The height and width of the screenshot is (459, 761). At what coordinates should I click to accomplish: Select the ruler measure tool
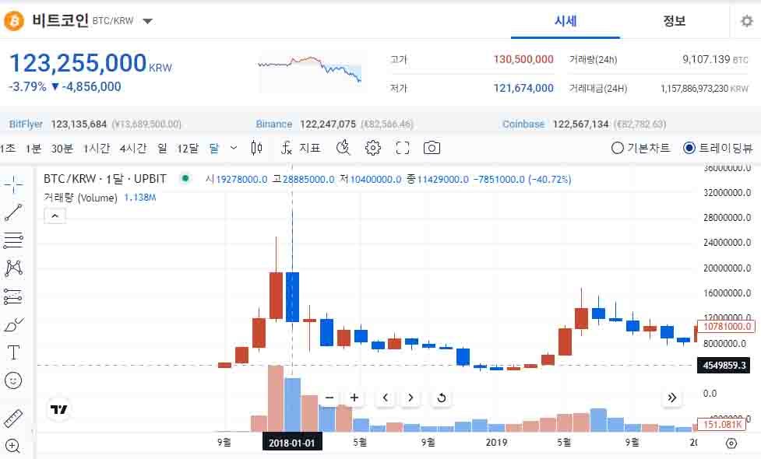pyautogui.click(x=13, y=418)
